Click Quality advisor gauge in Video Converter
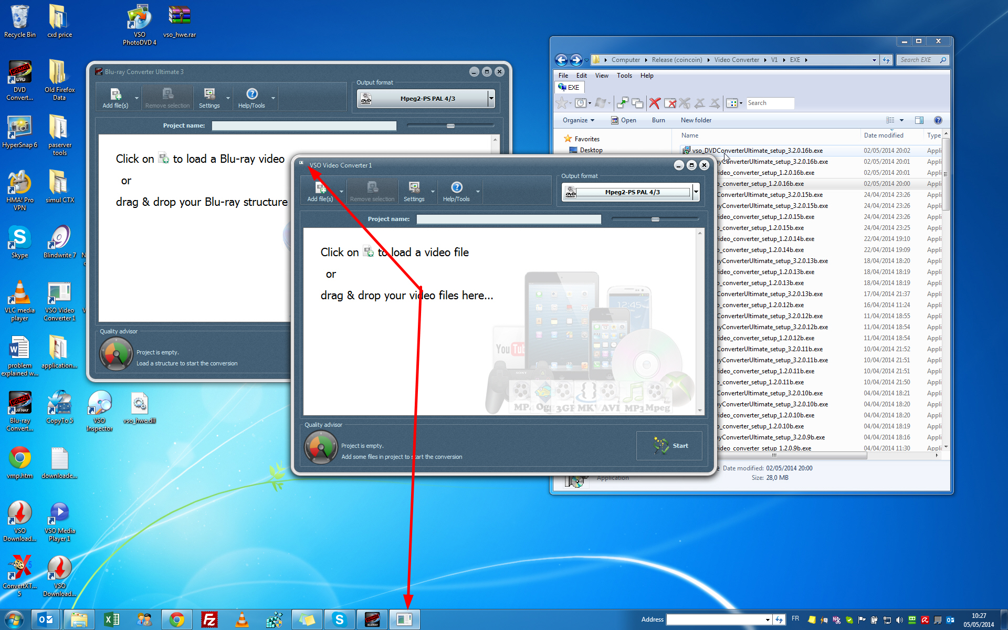1008x630 pixels. [321, 447]
